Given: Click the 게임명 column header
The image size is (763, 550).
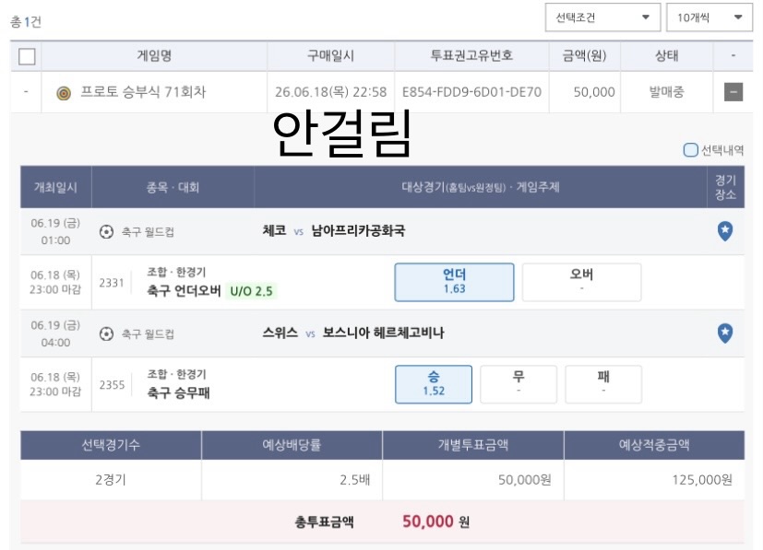Looking at the screenshot, I should point(154,56).
